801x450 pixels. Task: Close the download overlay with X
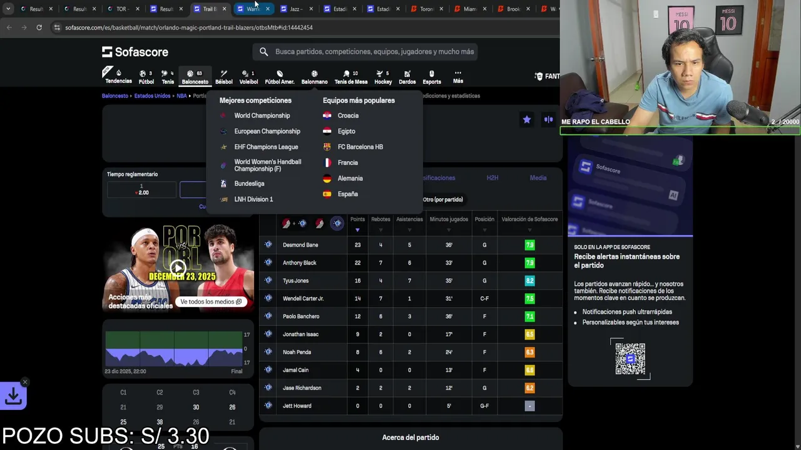click(x=25, y=382)
